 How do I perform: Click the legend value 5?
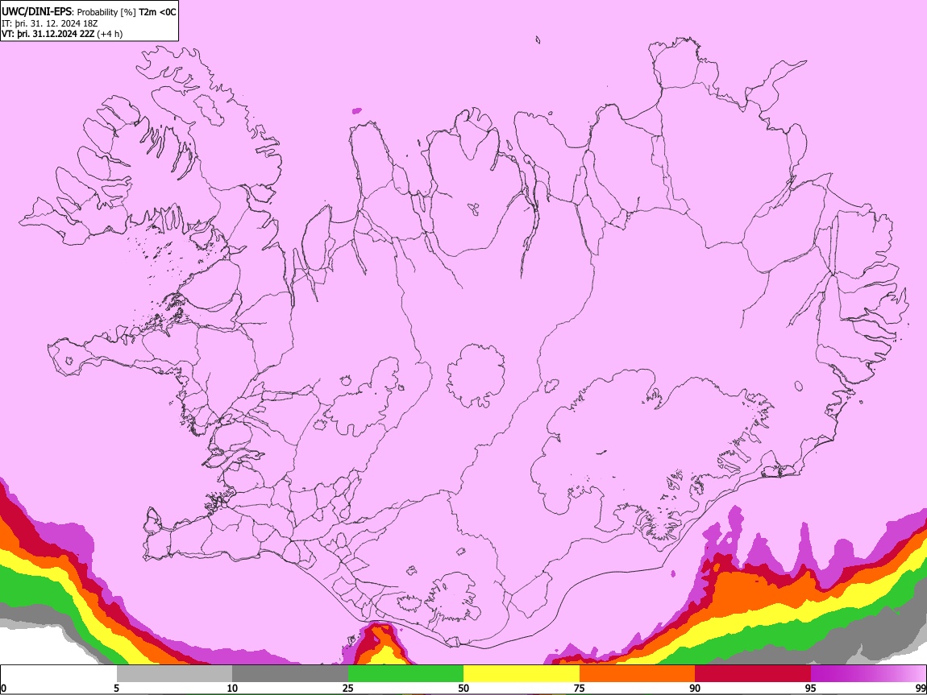tap(116, 688)
